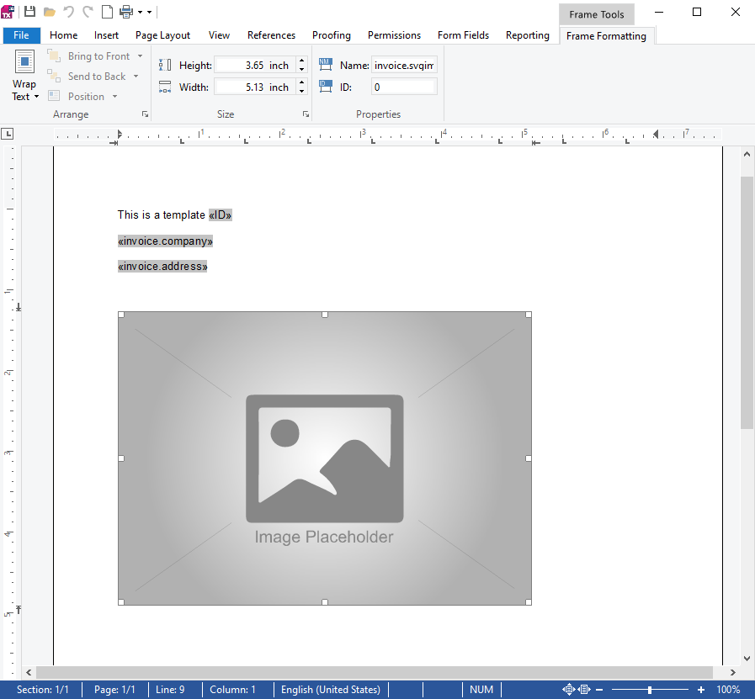Select the Frame Formatting tab
This screenshot has height=699, width=755.
(606, 36)
